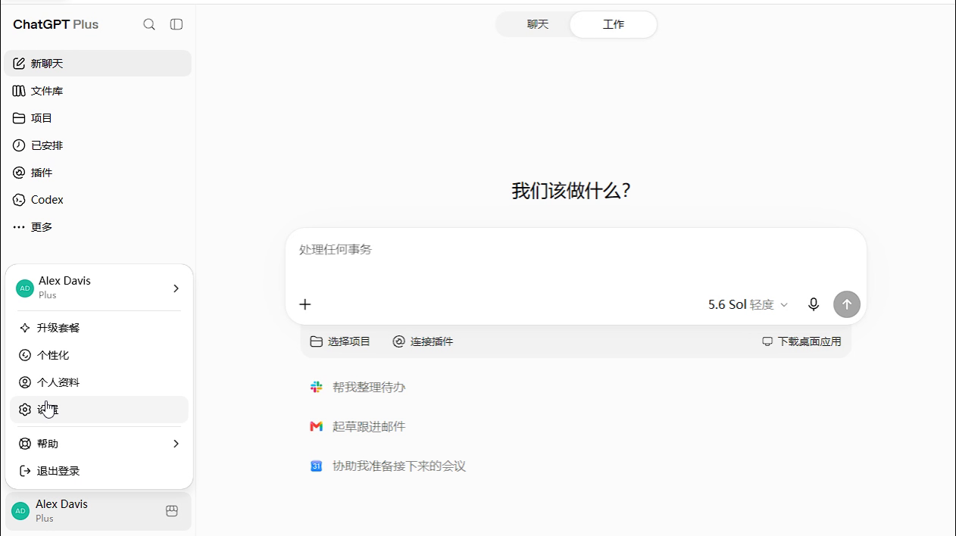The height and width of the screenshot is (536, 956).
Task: Open 已安排 scheduled tasks
Action: [x=98, y=145]
